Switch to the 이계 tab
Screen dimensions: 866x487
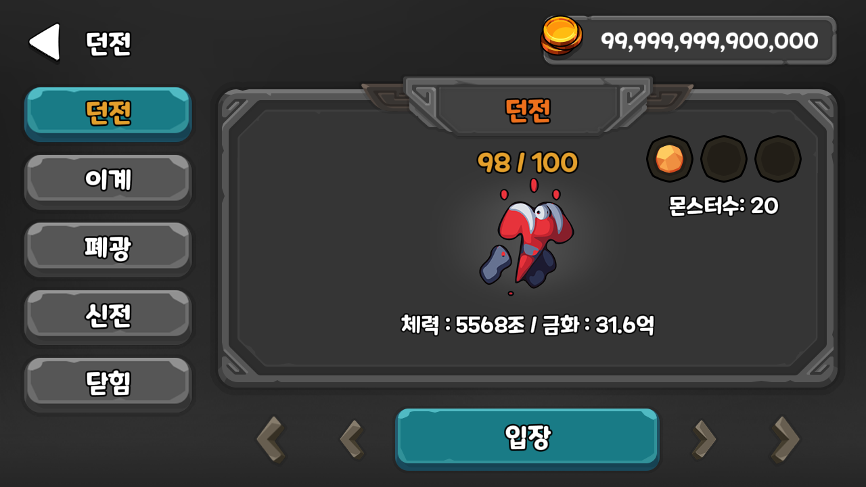108,180
